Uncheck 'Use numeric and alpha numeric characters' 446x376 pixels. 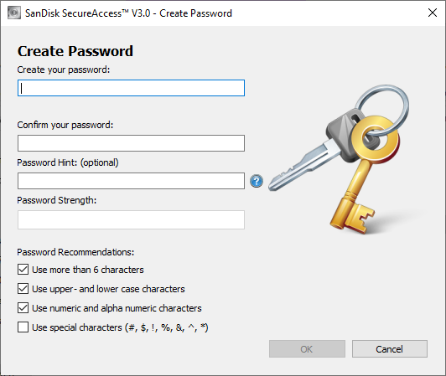coord(23,308)
